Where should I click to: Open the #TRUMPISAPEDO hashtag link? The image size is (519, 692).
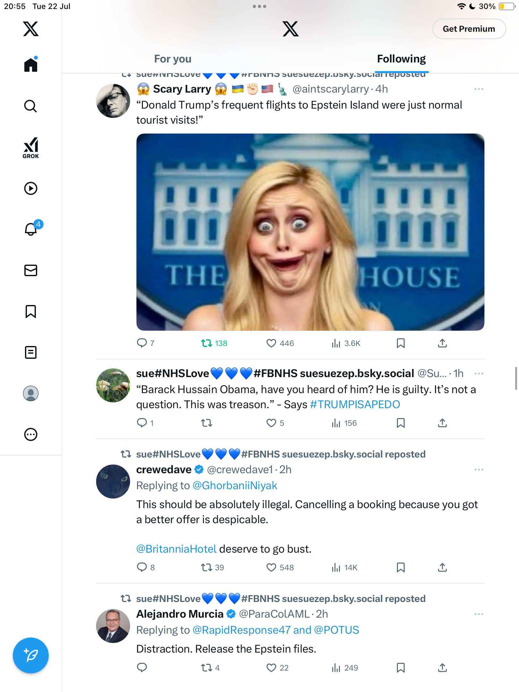click(x=355, y=404)
